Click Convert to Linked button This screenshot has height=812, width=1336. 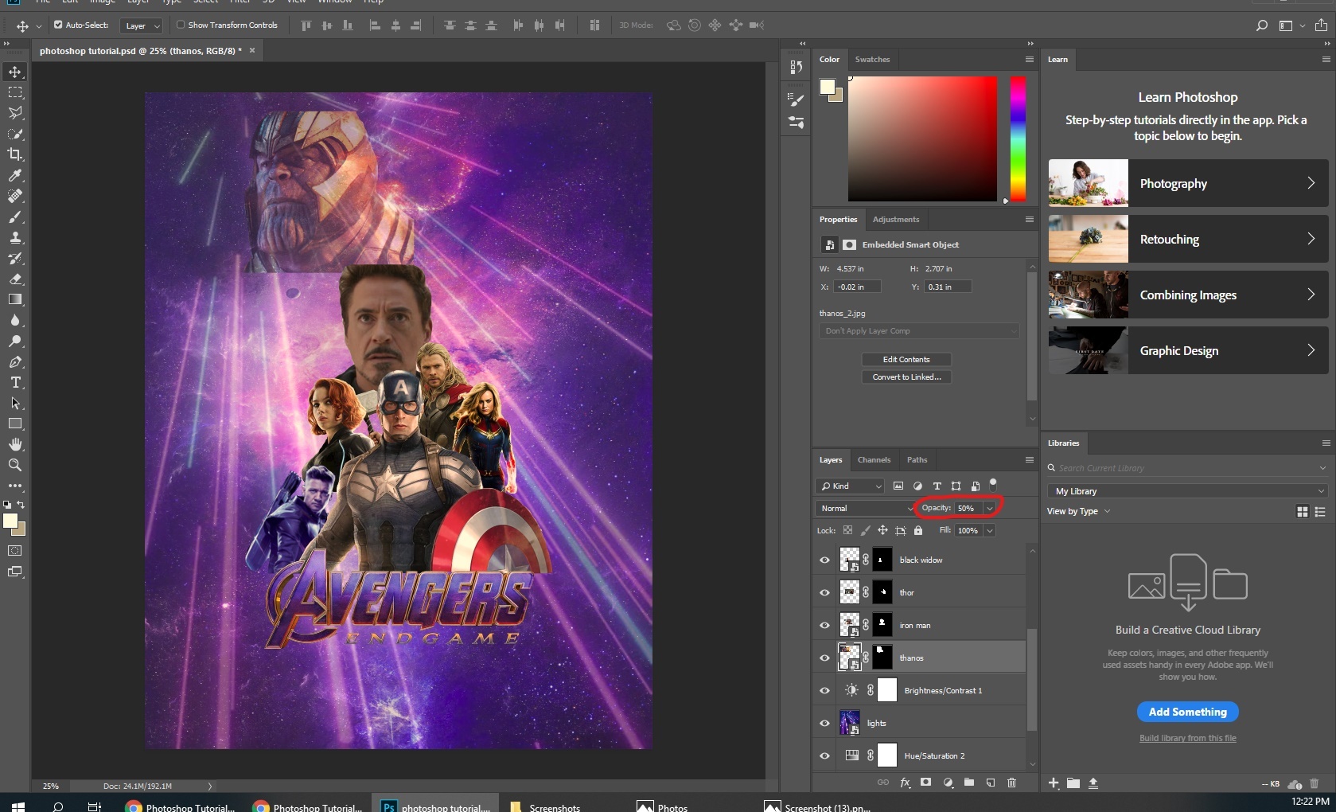pyautogui.click(x=906, y=377)
